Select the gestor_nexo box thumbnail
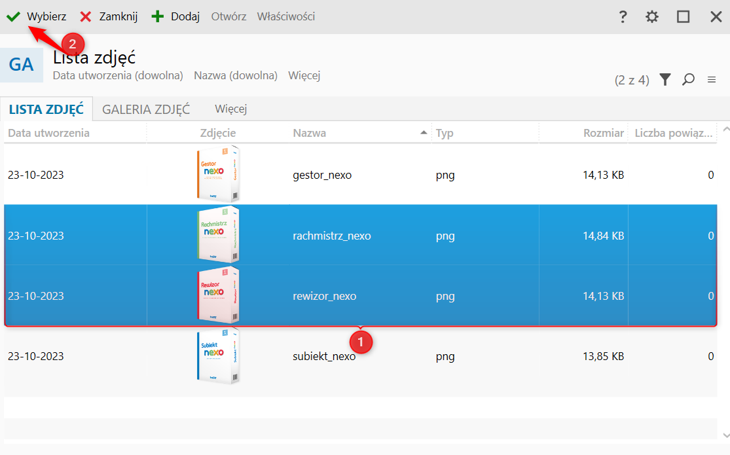 click(218, 173)
